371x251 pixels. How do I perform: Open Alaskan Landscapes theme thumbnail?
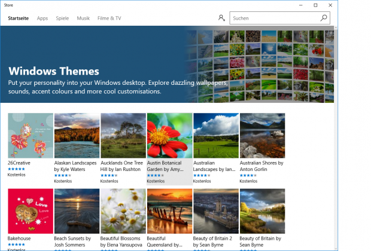click(x=77, y=136)
